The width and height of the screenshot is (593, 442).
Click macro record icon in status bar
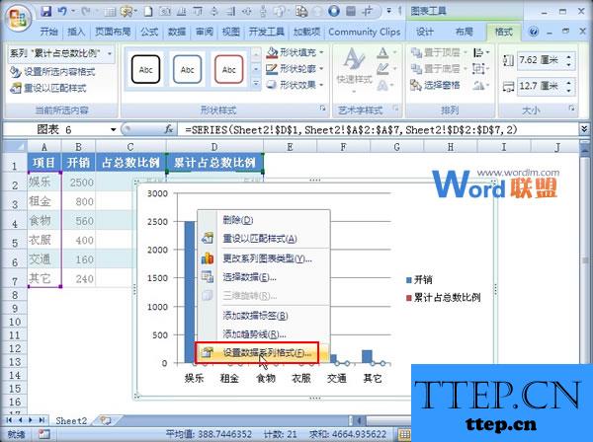pos(43,434)
